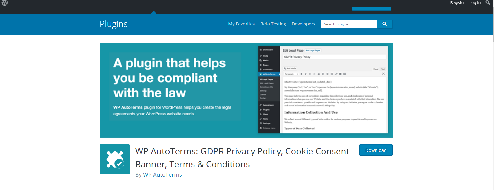Screen dimensions: 494x190
Task: Click the plugin title WP AutoTerms: GDPR Privacy Policy
Action: click(x=242, y=158)
